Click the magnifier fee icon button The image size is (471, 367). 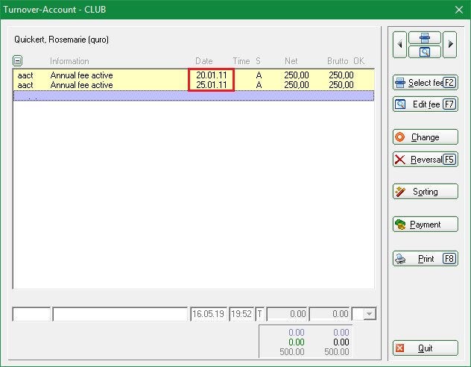(x=425, y=51)
